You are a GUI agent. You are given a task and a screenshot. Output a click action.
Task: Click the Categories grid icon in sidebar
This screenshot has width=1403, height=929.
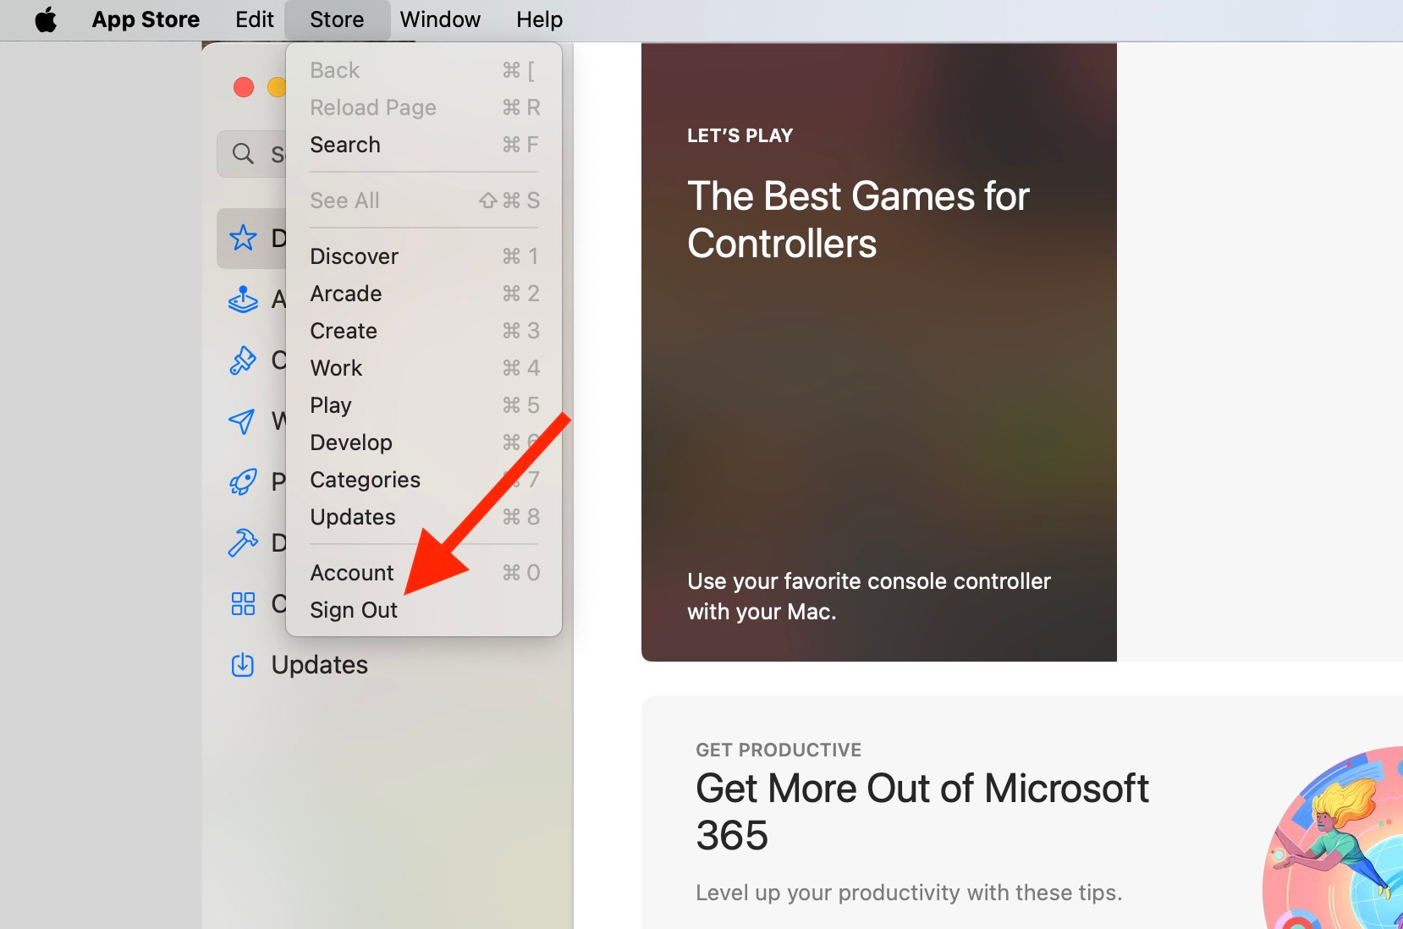pyautogui.click(x=243, y=603)
